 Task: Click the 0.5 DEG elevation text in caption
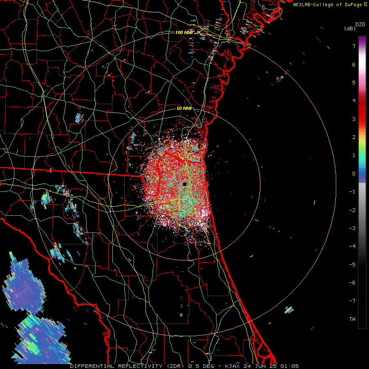coord(201,366)
